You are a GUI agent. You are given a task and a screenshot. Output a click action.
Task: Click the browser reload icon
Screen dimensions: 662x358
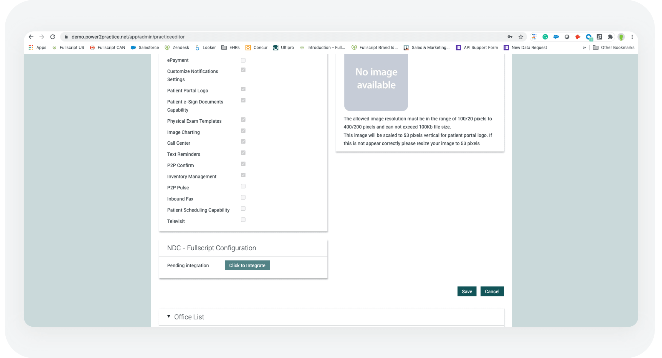pyautogui.click(x=53, y=37)
